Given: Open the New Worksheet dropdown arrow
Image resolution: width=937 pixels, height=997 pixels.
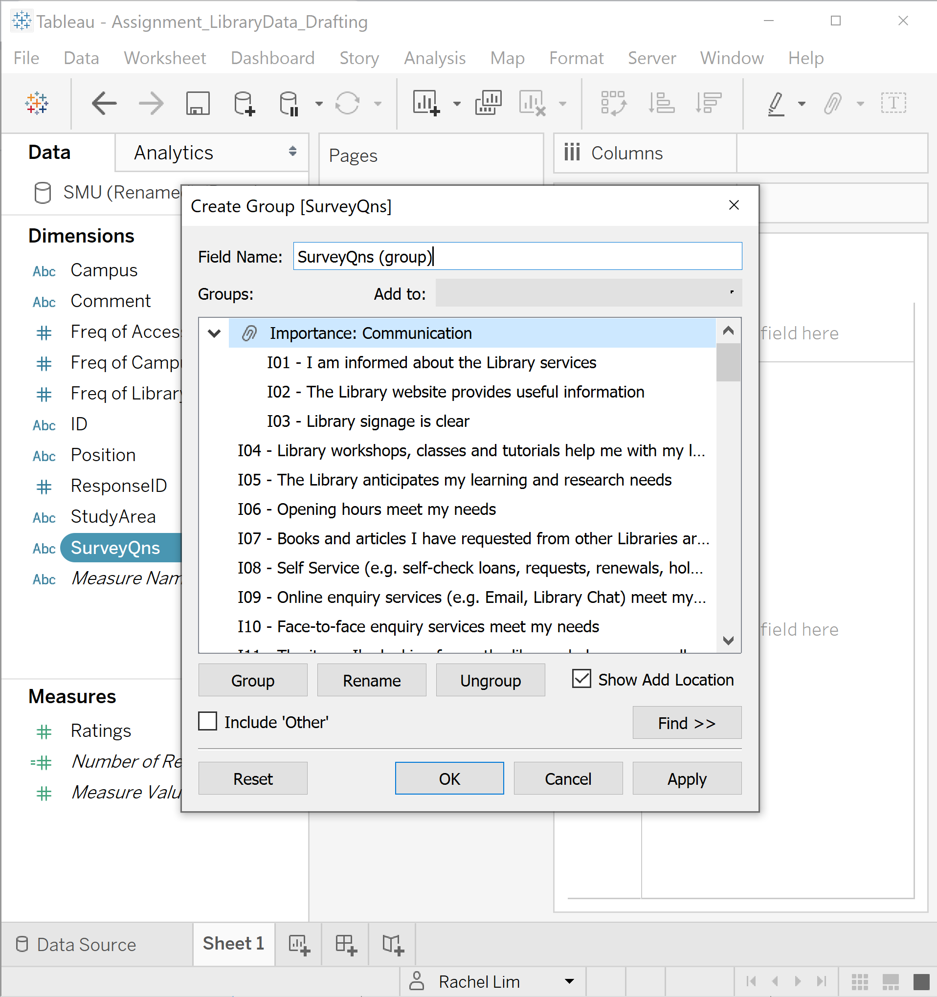Looking at the screenshot, I should point(456,104).
